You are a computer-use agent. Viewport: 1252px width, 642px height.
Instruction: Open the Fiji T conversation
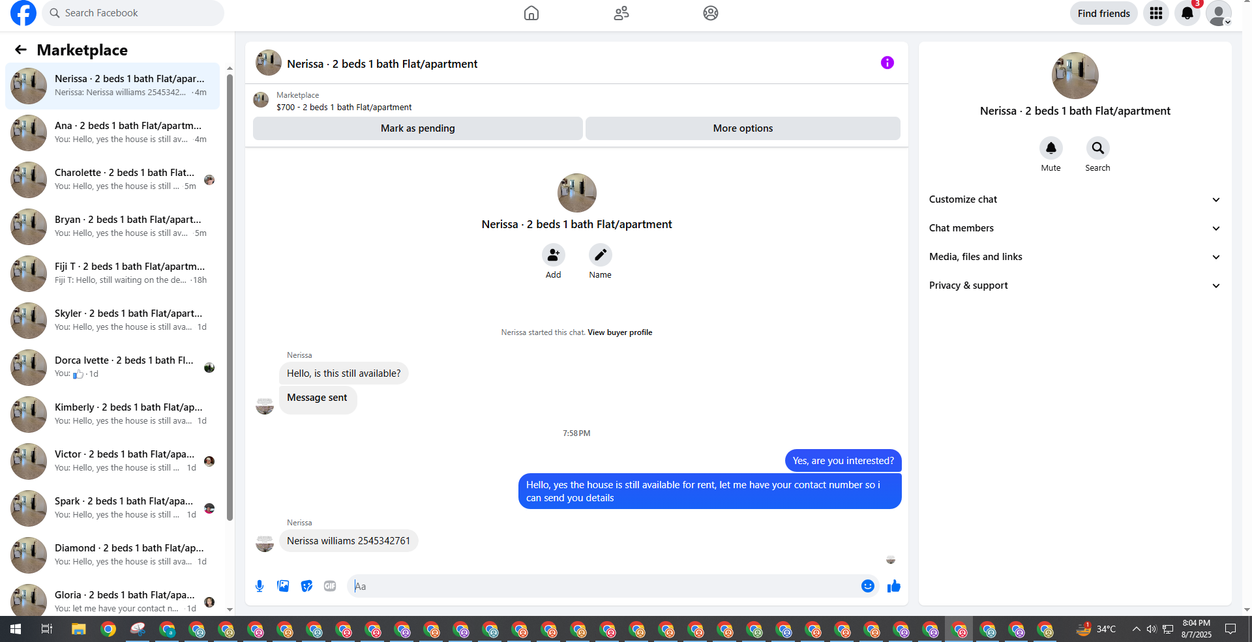pos(112,273)
